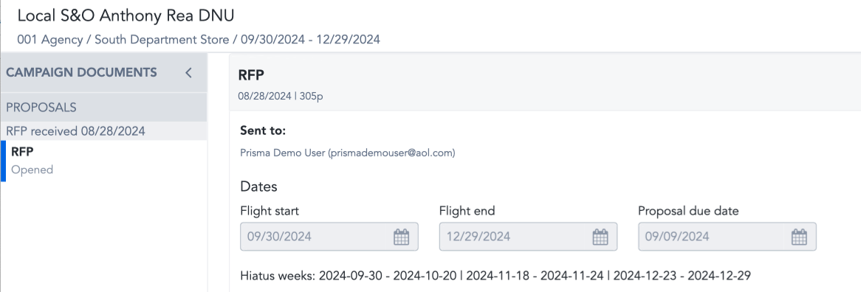Select the PROPOSALS section header
The image size is (861, 292).
pyautogui.click(x=104, y=108)
